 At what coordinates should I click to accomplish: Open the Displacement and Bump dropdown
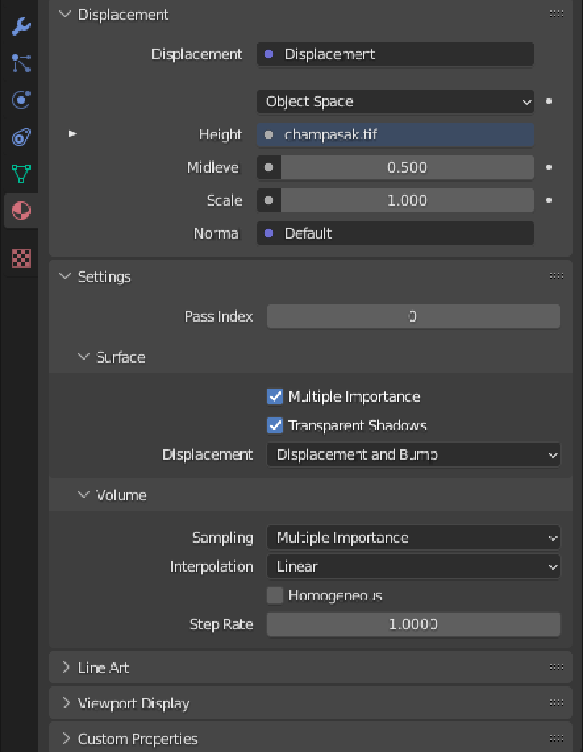click(x=413, y=455)
